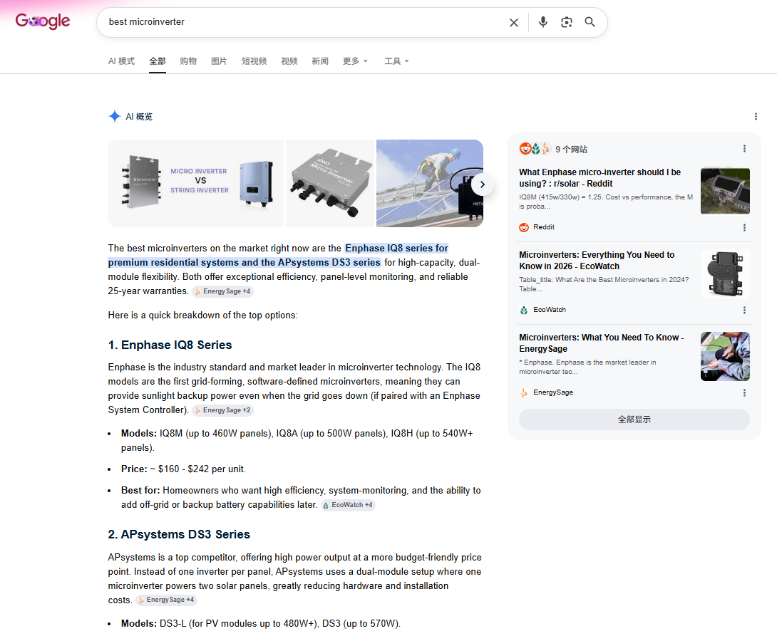Click EnergySage +4 chip after intro paragraph

223,291
